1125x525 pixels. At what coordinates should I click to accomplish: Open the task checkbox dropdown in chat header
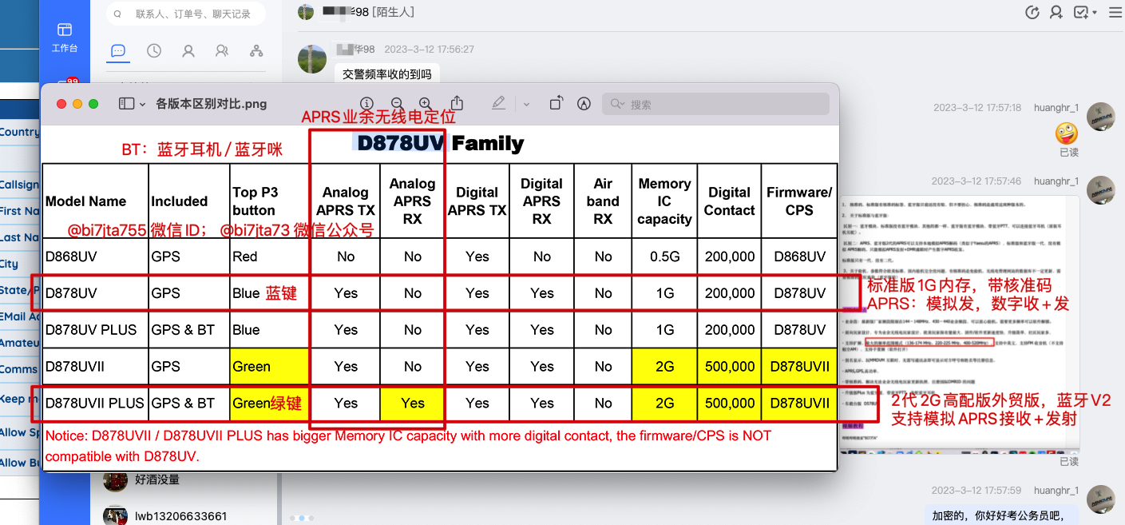pos(1085,12)
